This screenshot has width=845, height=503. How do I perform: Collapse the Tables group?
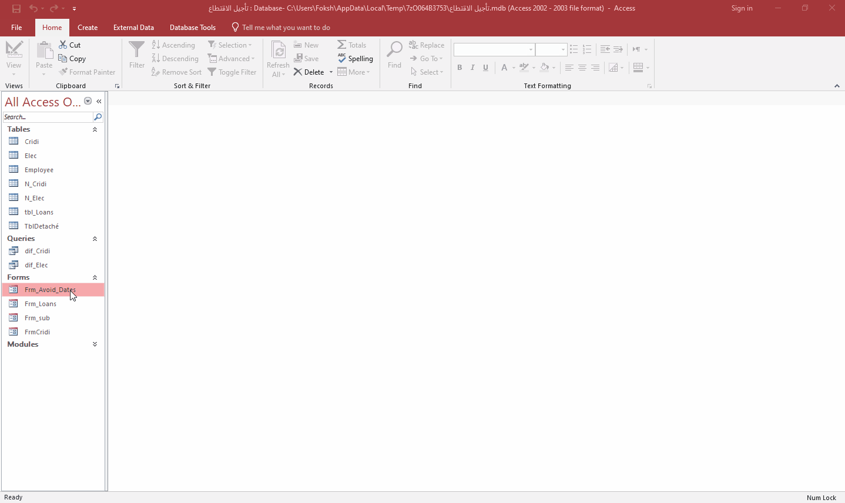click(x=95, y=129)
